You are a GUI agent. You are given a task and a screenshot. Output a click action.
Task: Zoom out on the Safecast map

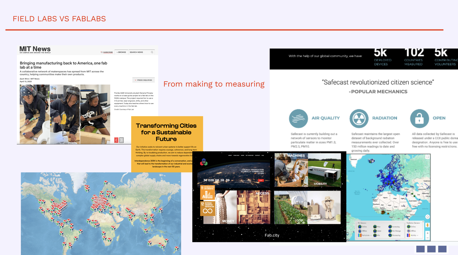[427, 238]
